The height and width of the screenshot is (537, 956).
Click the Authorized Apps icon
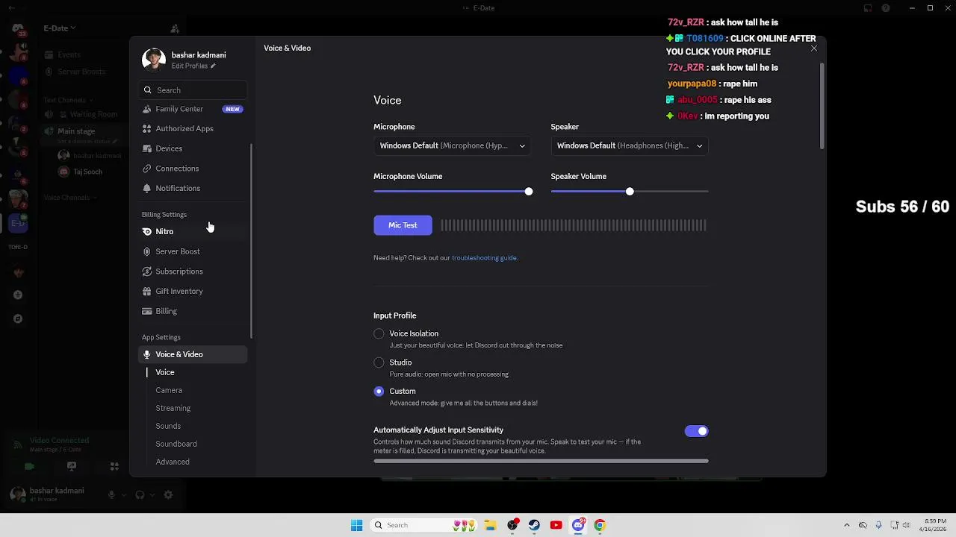click(147, 128)
